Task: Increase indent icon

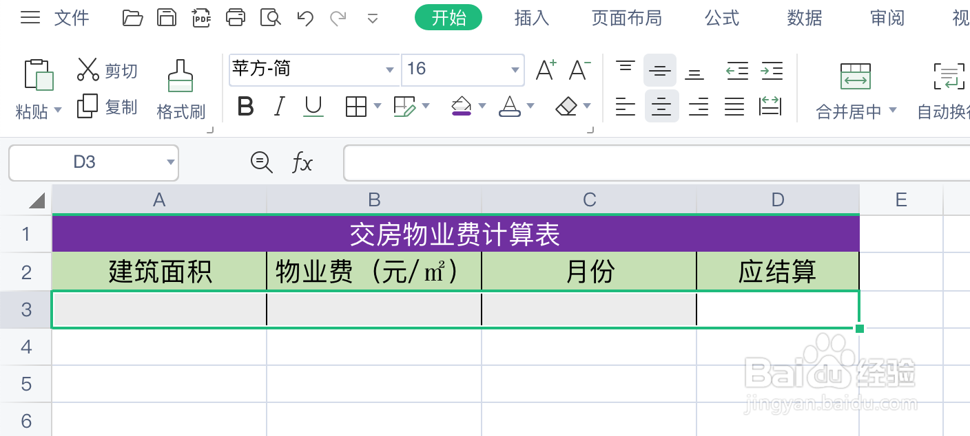Action: click(772, 70)
